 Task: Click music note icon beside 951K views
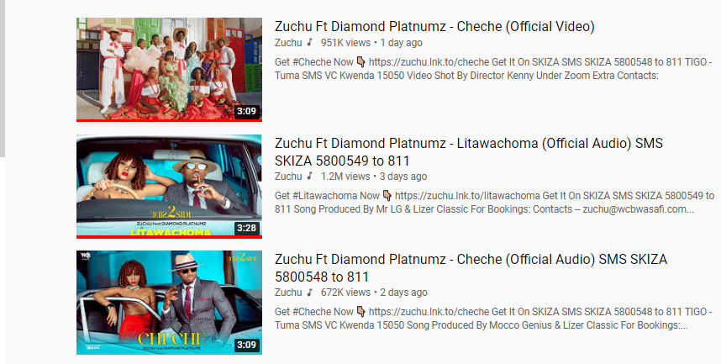[x=310, y=42]
